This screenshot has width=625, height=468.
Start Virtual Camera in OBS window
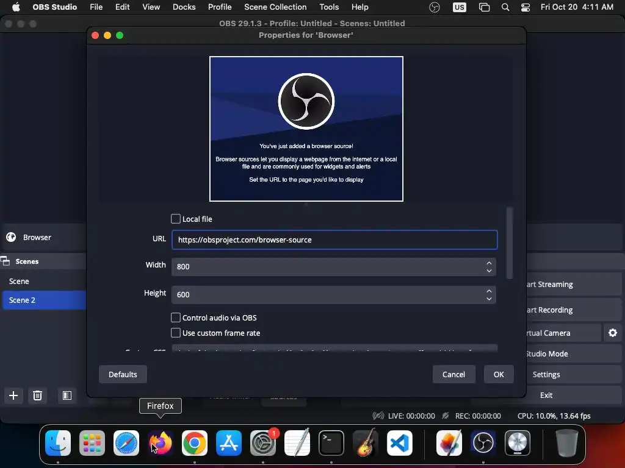pyautogui.click(x=563, y=333)
